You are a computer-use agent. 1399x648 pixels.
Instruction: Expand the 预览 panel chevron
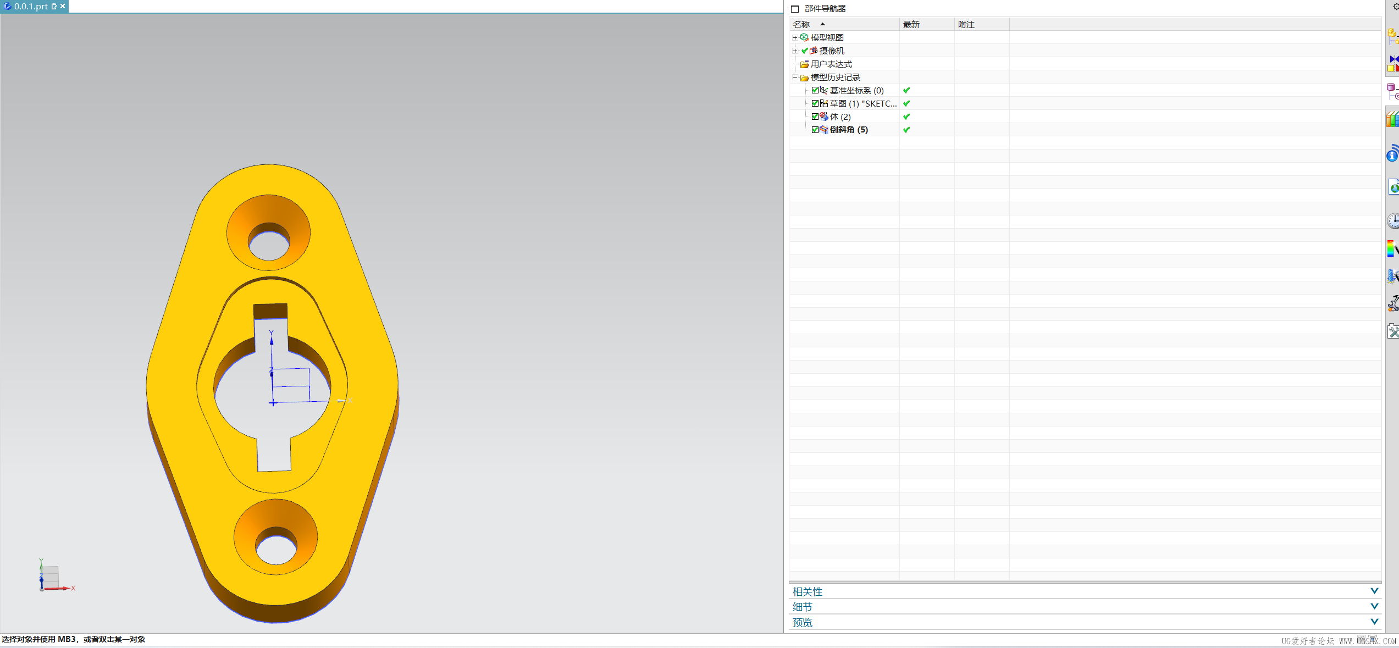point(1374,622)
